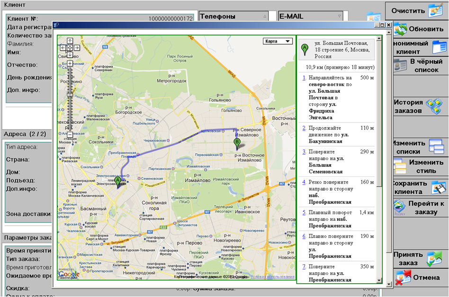Click the blacklist person card icon

click(400, 65)
